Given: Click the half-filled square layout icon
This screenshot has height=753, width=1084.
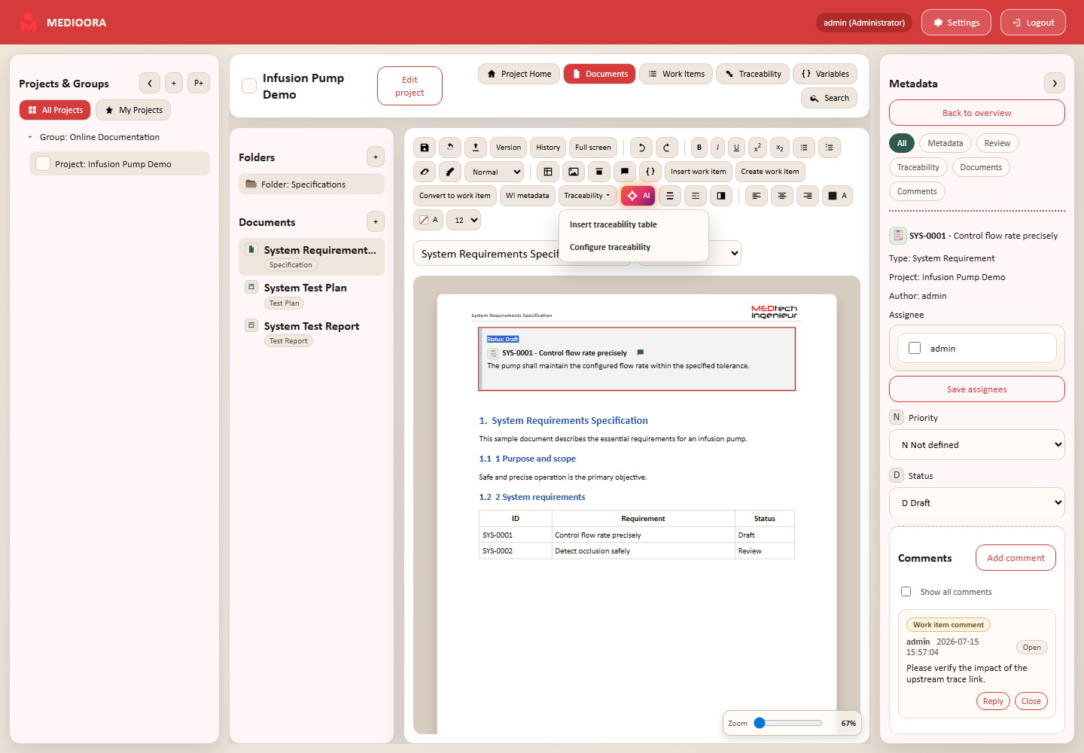Looking at the screenshot, I should [x=721, y=196].
